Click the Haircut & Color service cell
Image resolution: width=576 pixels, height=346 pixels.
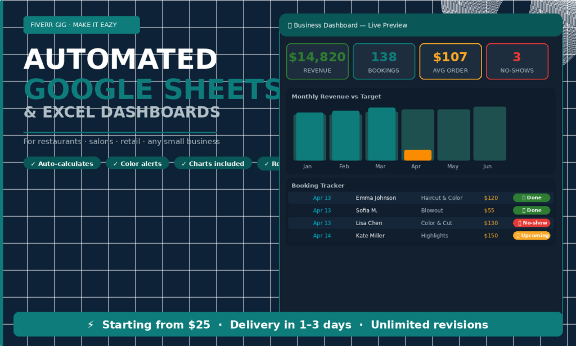click(x=442, y=198)
